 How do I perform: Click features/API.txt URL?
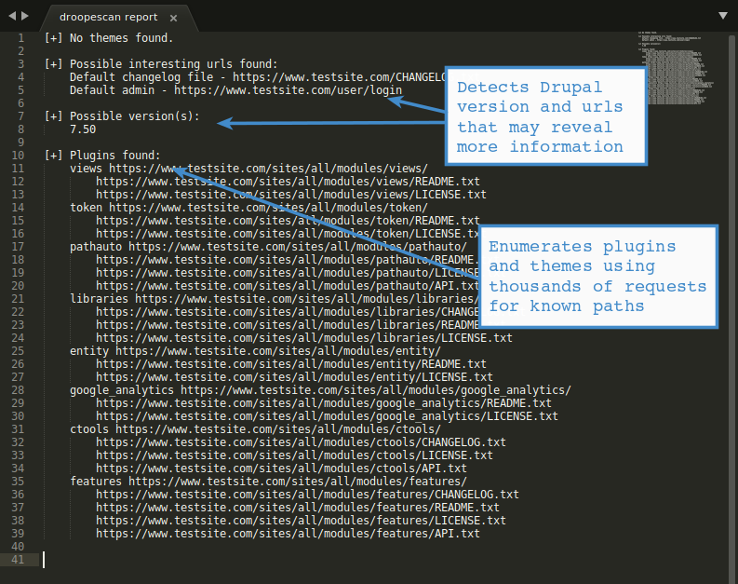[x=288, y=534]
